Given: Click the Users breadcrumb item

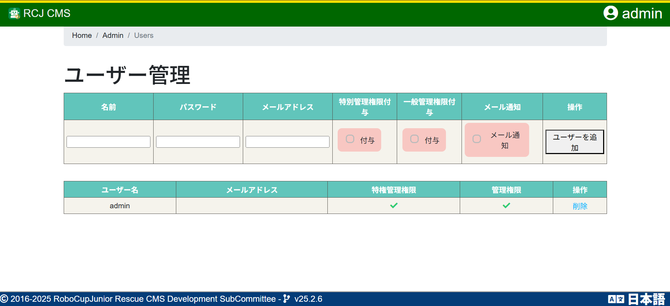Looking at the screenshot, I should [144, 35].
